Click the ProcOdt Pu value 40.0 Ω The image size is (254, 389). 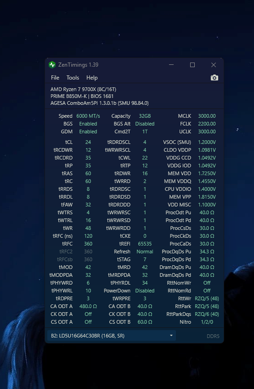207,212
